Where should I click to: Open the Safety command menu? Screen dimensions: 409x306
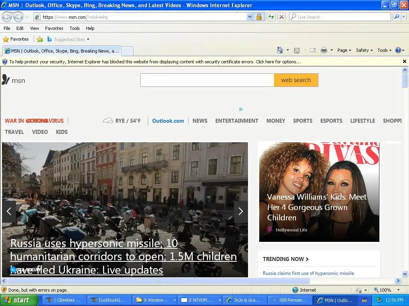[364, 50]
